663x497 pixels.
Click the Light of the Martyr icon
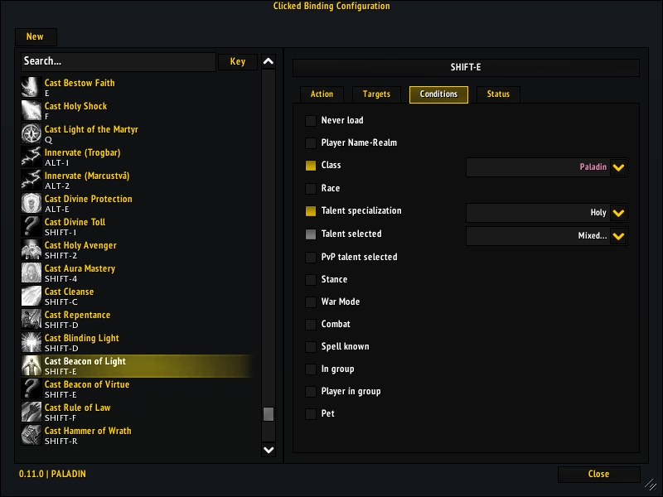click(x=31, y=133)
